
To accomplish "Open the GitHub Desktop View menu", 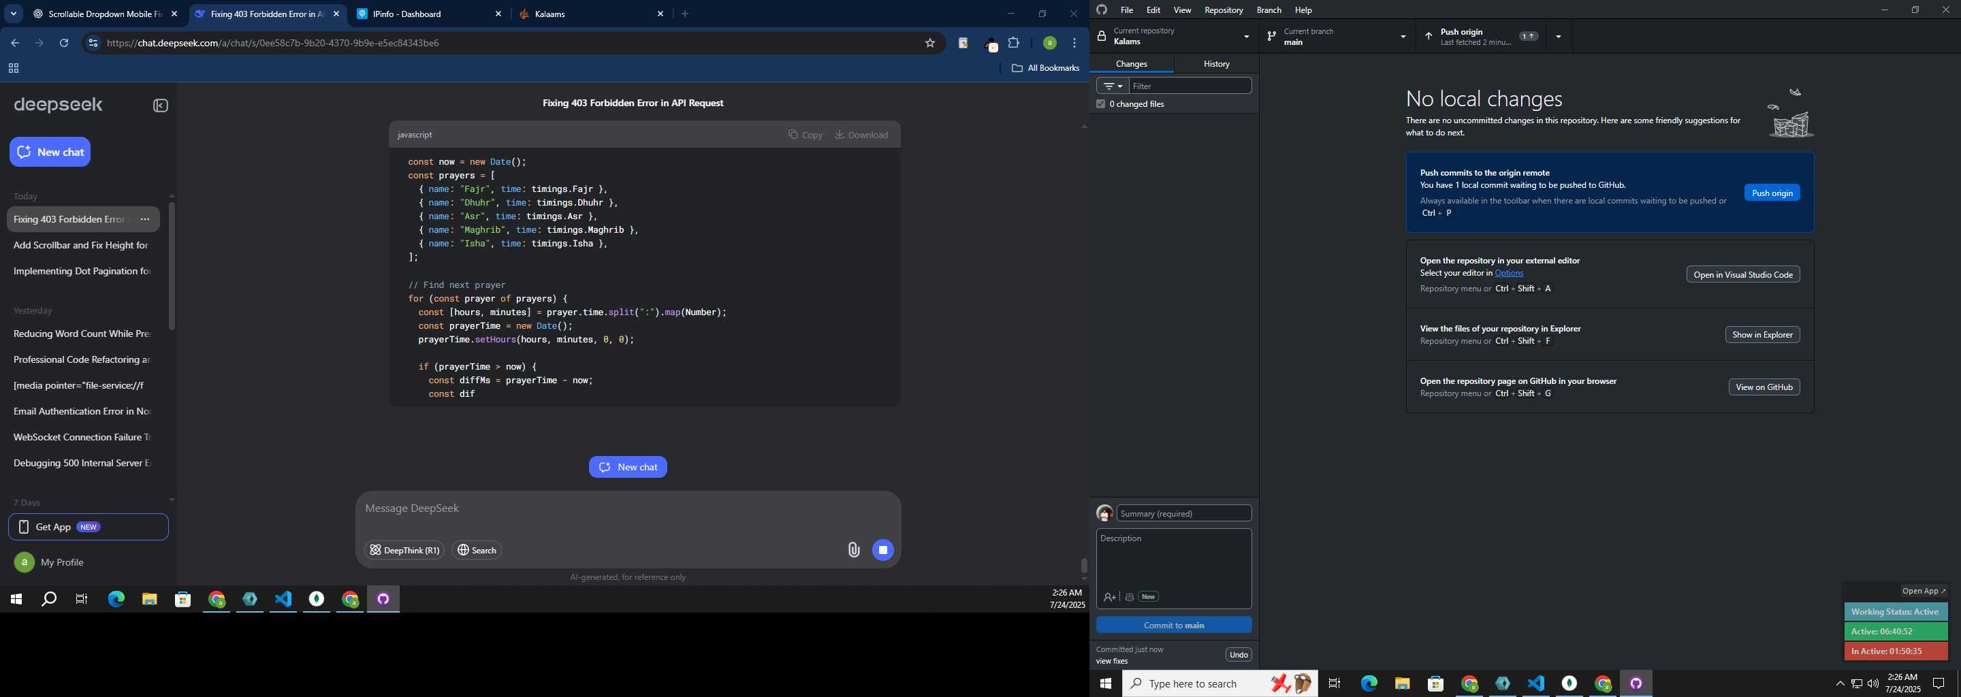I will pos(1182,10).
